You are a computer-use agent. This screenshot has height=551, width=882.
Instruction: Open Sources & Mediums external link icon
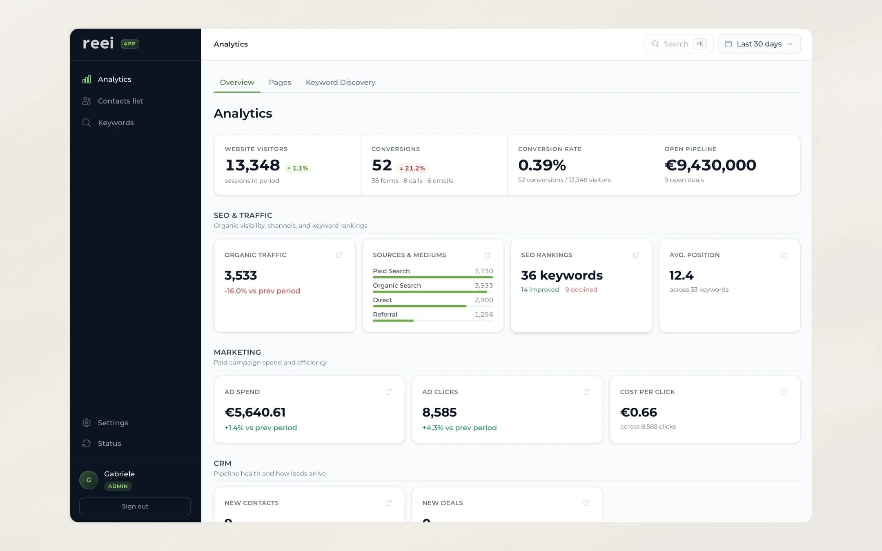point(487,255)
